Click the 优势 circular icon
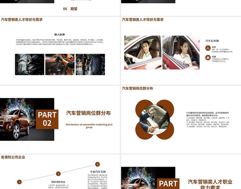 pos(208,48)
